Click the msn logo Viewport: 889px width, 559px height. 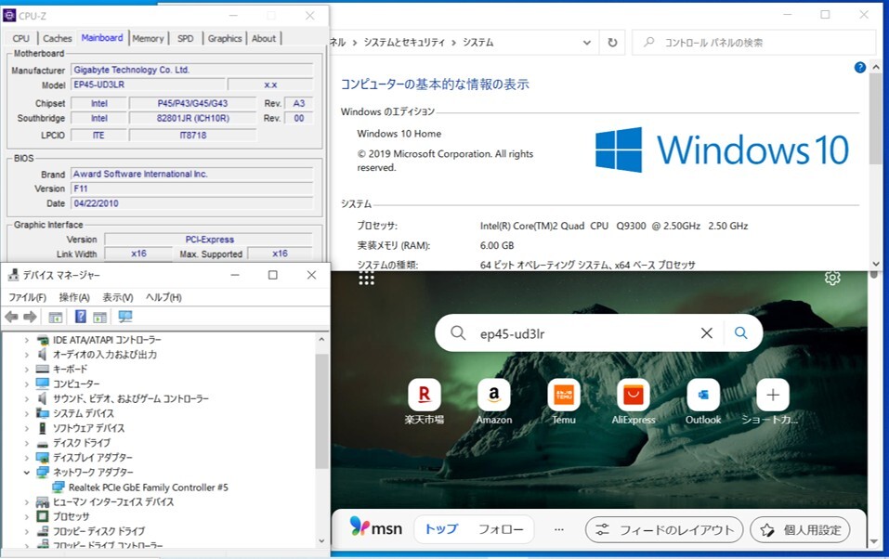point(376,527)
